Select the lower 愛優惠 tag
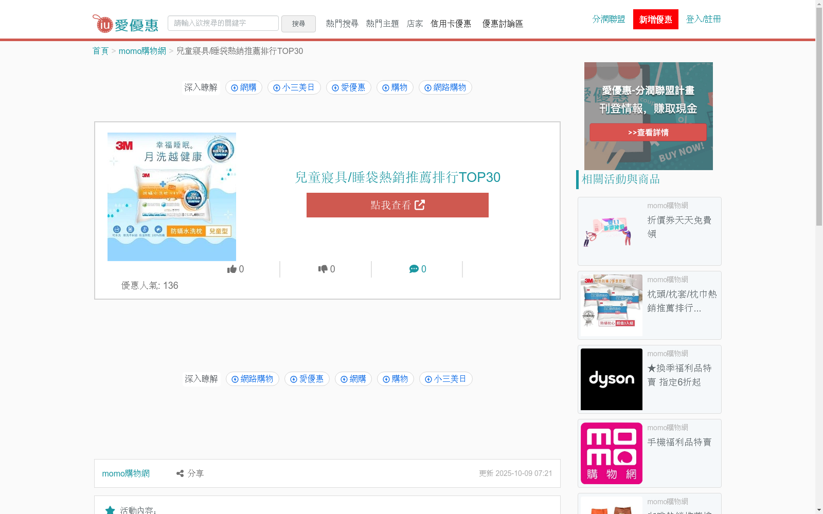This screenshot has height=514, width=823. pos(307,379)
